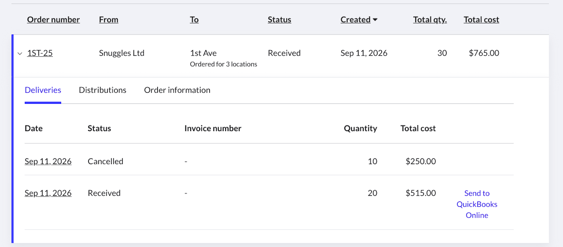
Task: Click the delivery quantity 20
Action: tap(372, 193)
